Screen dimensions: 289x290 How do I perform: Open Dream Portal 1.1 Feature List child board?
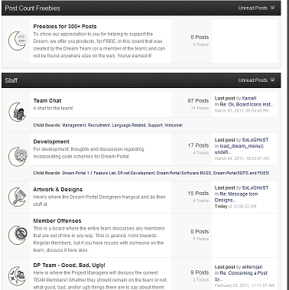(89, 173)
